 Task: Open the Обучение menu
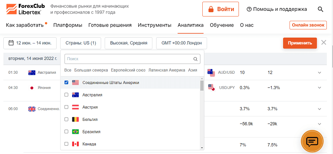point(222,25)
